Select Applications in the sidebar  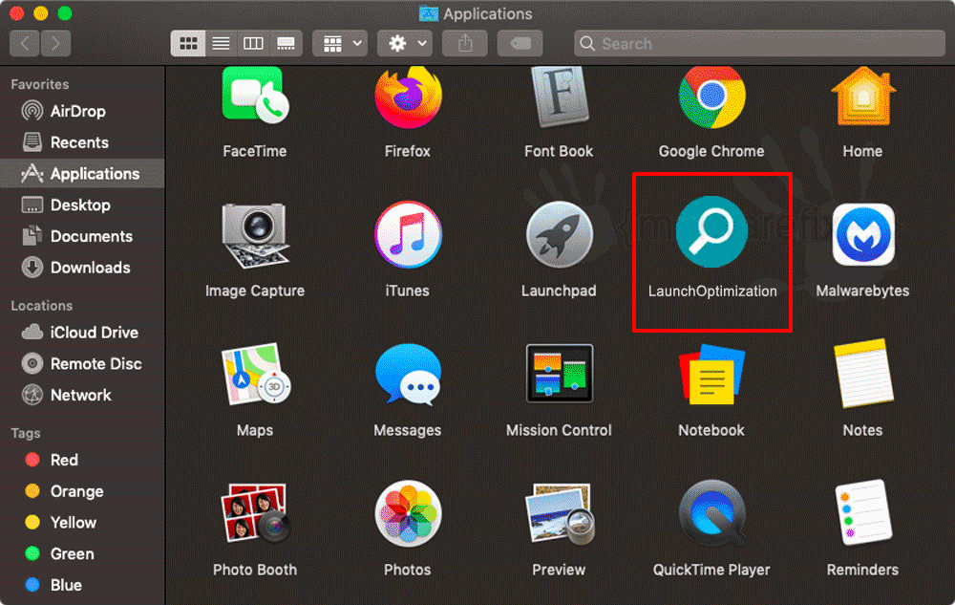[82, 174]
